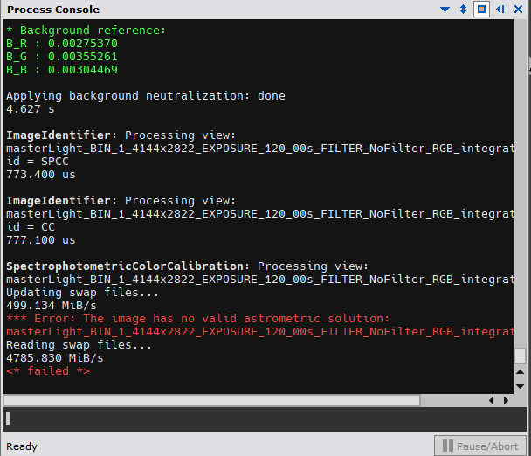The width and height of the screenshot is (531, 456).
Task: Click the auto-hide pin icon in title bar
Action: 500,10
